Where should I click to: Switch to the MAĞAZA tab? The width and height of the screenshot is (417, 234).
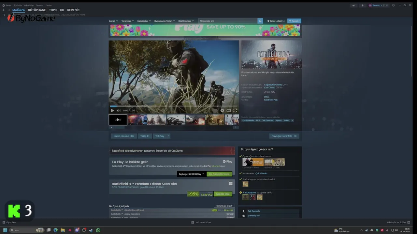(19, 10)
